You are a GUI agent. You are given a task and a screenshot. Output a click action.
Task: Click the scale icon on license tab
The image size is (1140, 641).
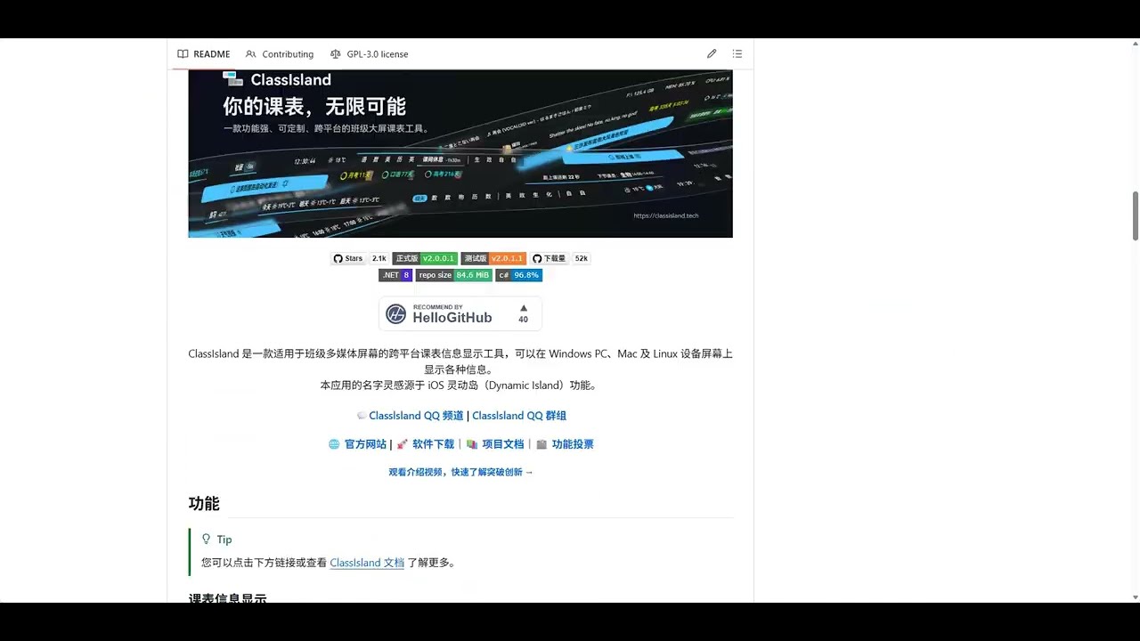(335, 54)
